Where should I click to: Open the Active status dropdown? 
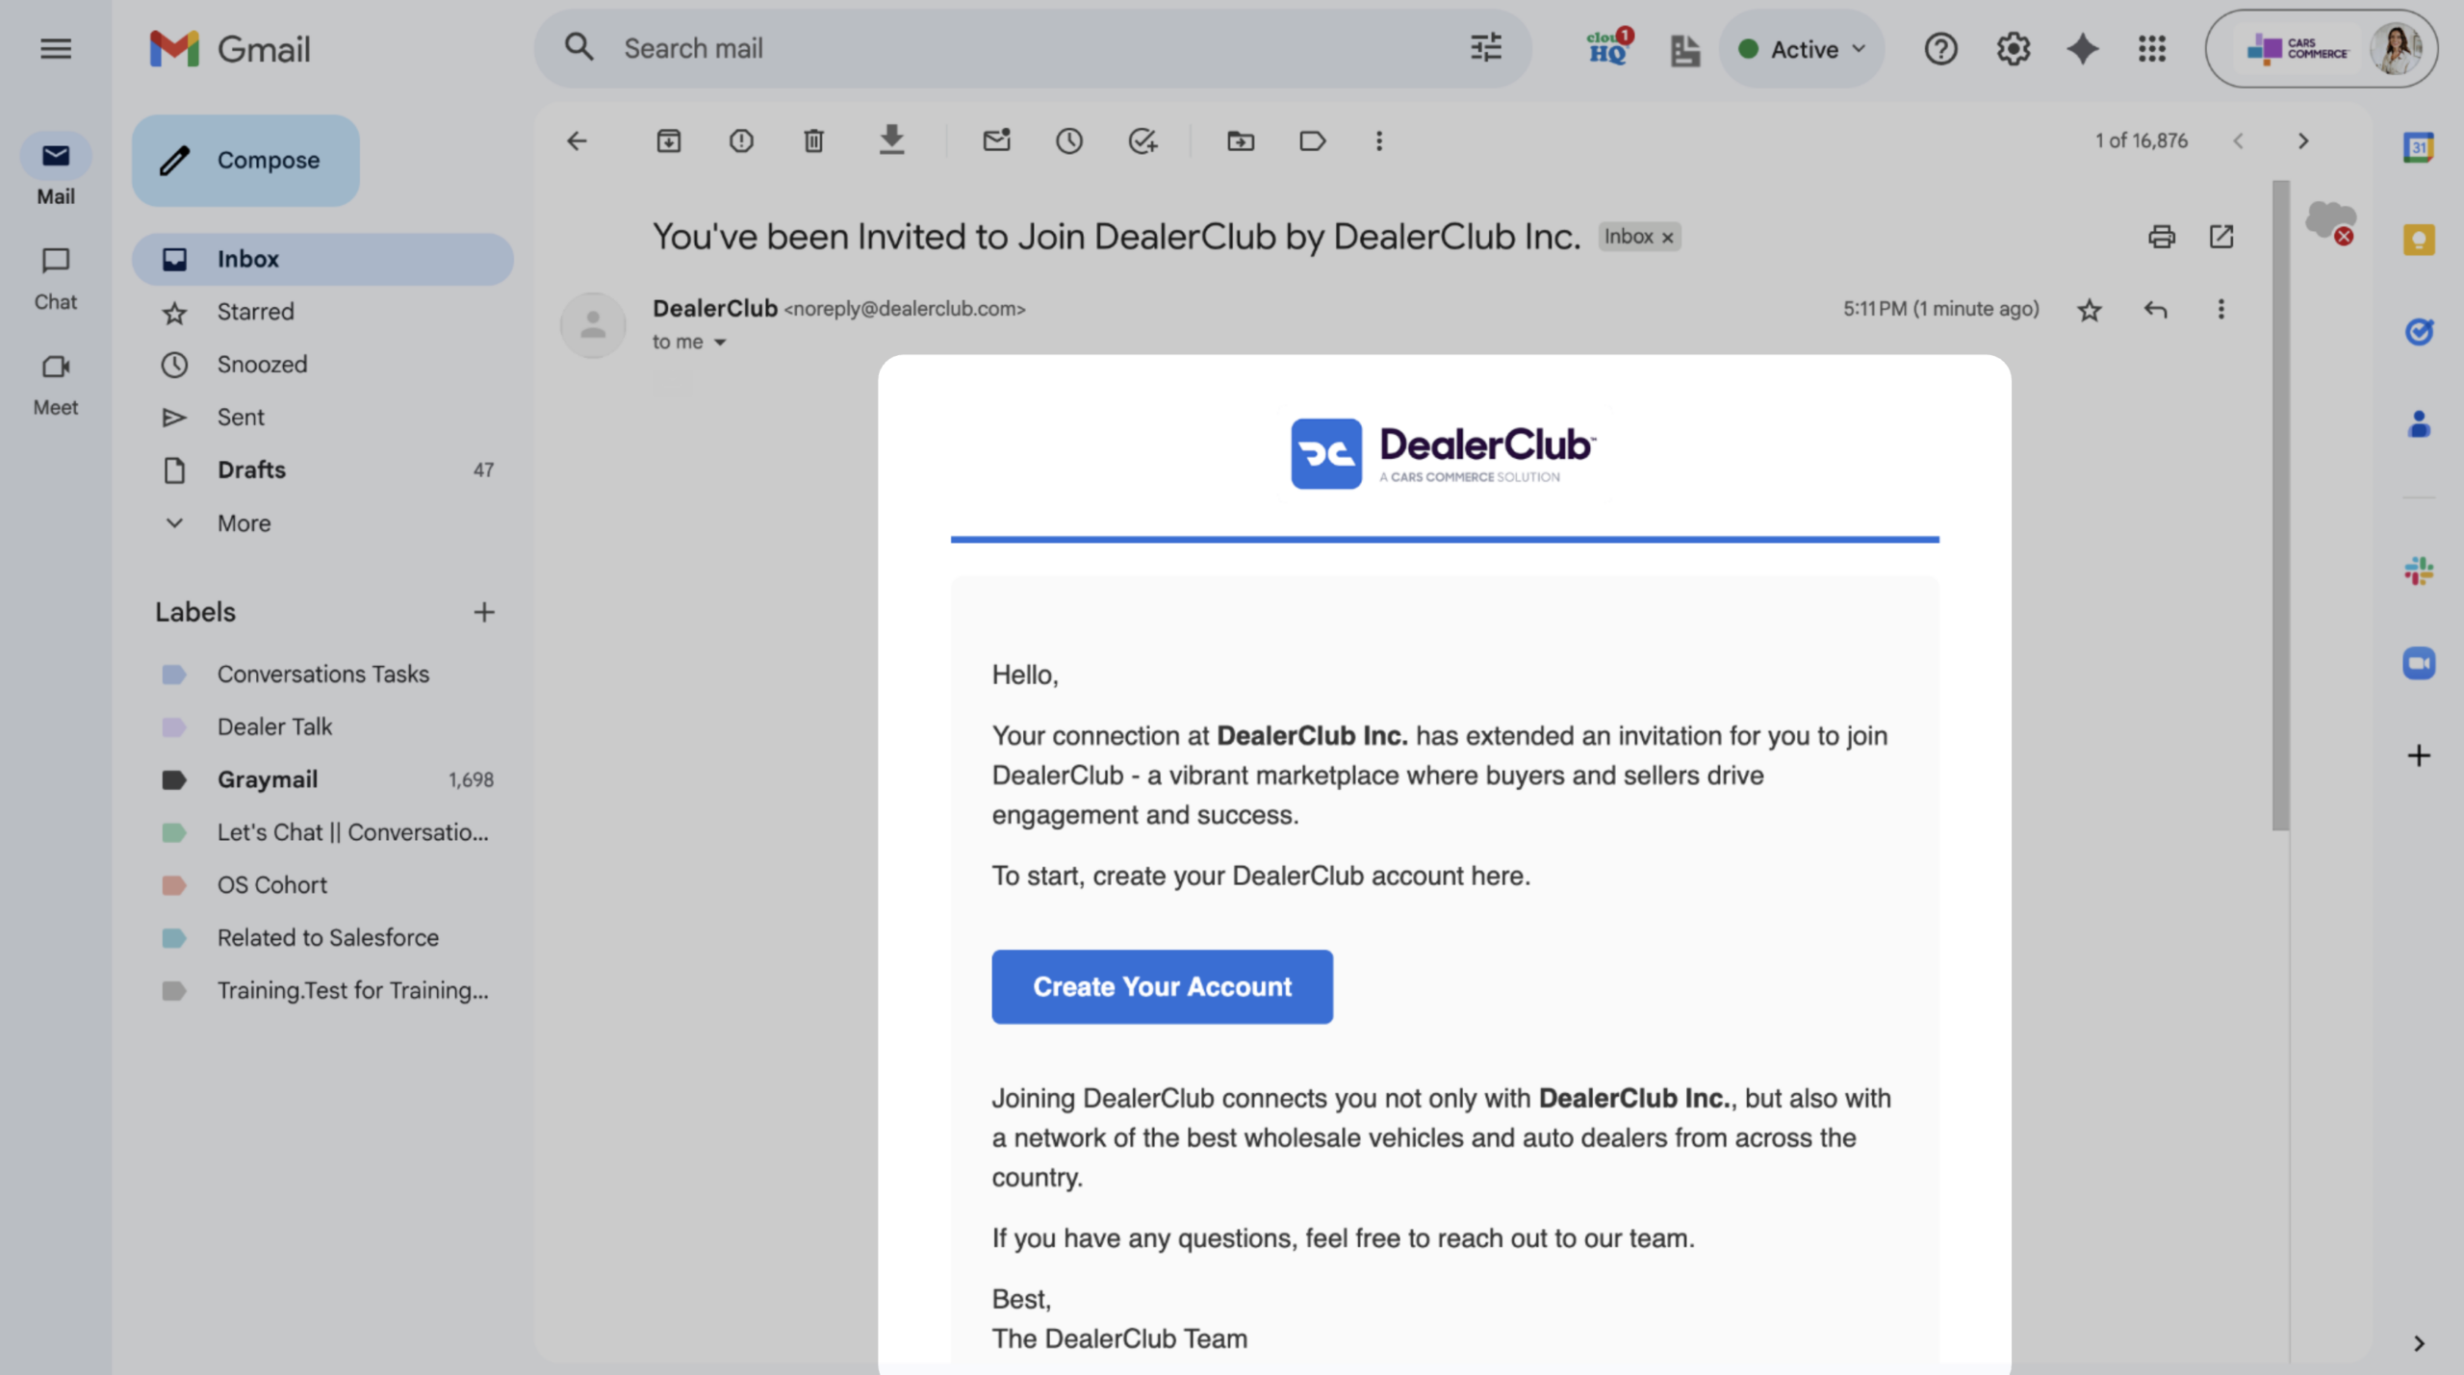tap(1802, 49)
